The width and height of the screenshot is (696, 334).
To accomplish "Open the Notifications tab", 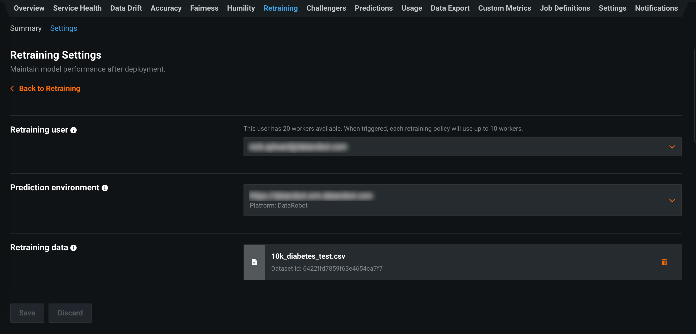I will point(656,8).
